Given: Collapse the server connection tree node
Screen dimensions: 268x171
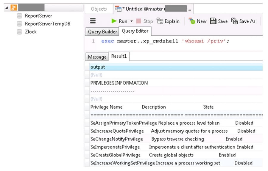Looking at the screenshot, I should click(x=7, y=8).
